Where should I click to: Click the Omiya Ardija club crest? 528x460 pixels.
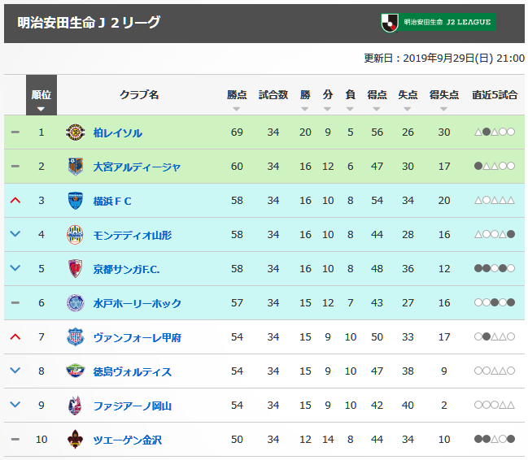[75, 167]
